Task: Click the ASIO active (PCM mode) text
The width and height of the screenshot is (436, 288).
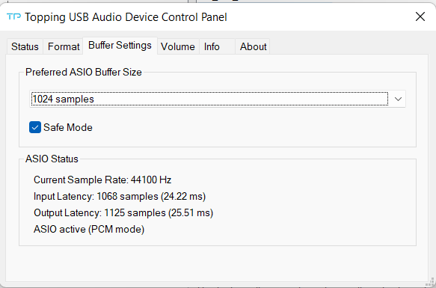Action: pos(89,229)
